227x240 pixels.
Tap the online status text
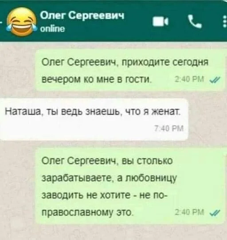(53, 28)
